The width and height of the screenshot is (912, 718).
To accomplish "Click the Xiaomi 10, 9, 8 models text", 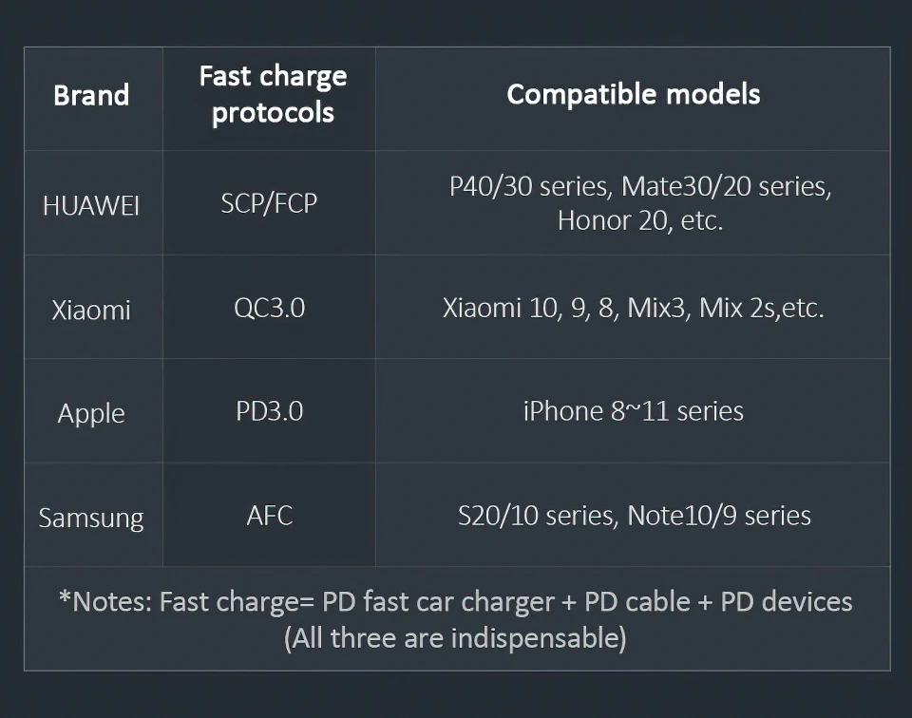I will (x=634, y=308).
